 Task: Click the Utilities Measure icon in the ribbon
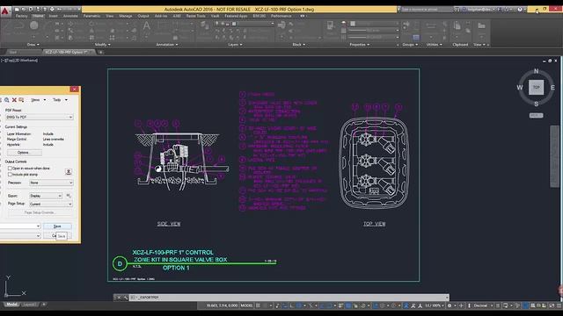(431, 25)
